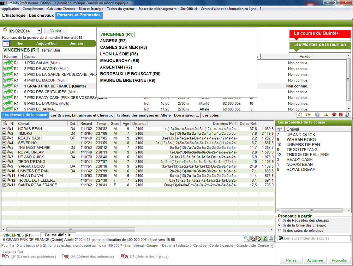
Task: Uncheck the checkbox for horse NORAS BEAN
Action: (x=4, y=129)
